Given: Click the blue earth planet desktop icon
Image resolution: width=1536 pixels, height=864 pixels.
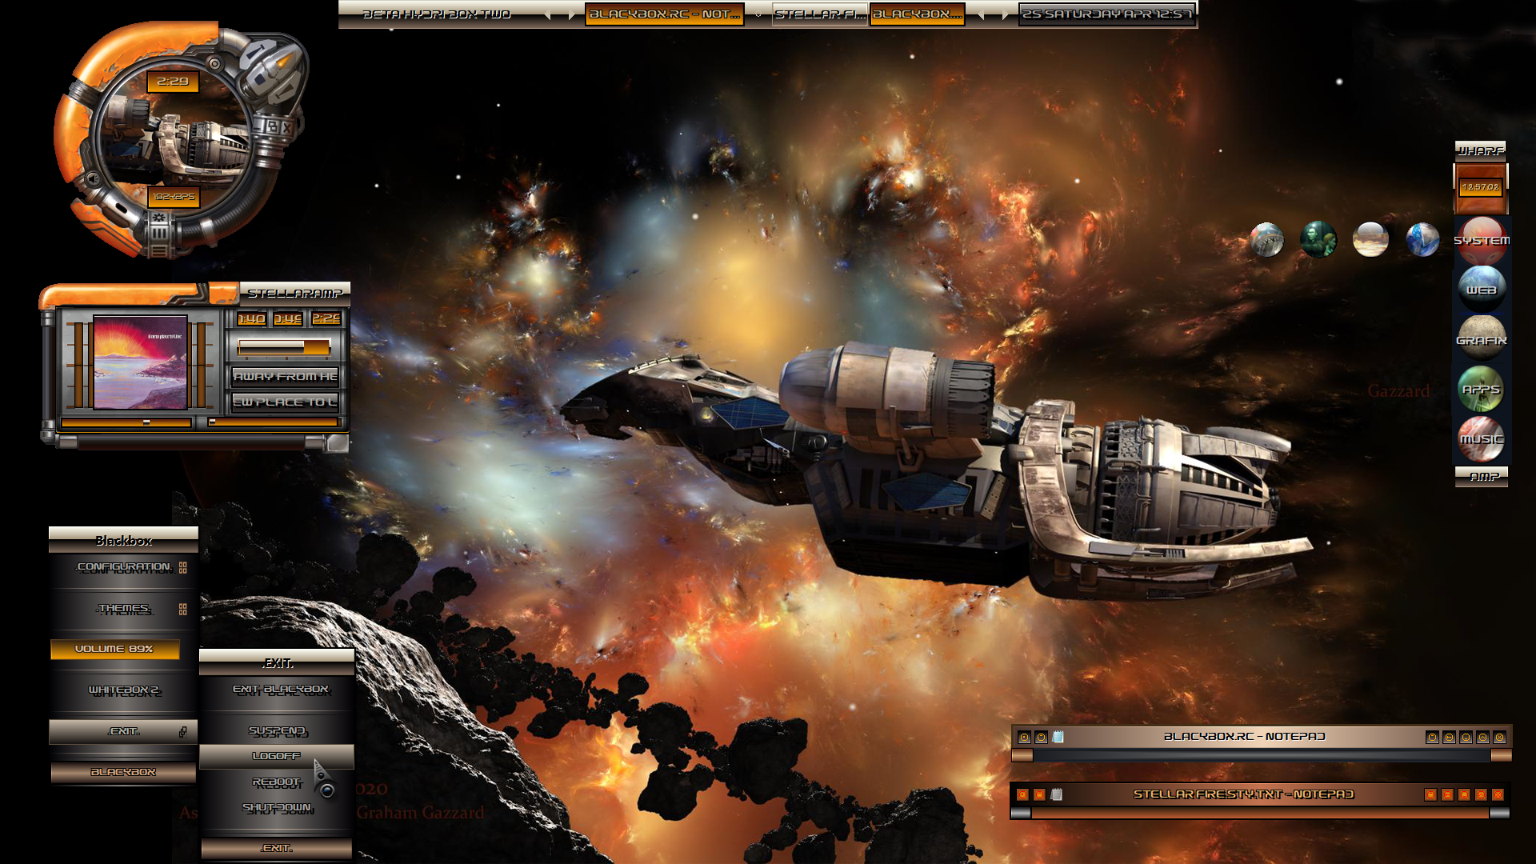Looking at the screenshot, I should click(1422, 239).
